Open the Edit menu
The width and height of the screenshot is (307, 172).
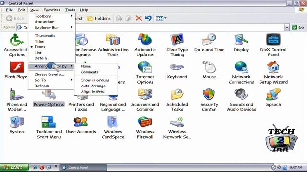(x=21, y=10)
